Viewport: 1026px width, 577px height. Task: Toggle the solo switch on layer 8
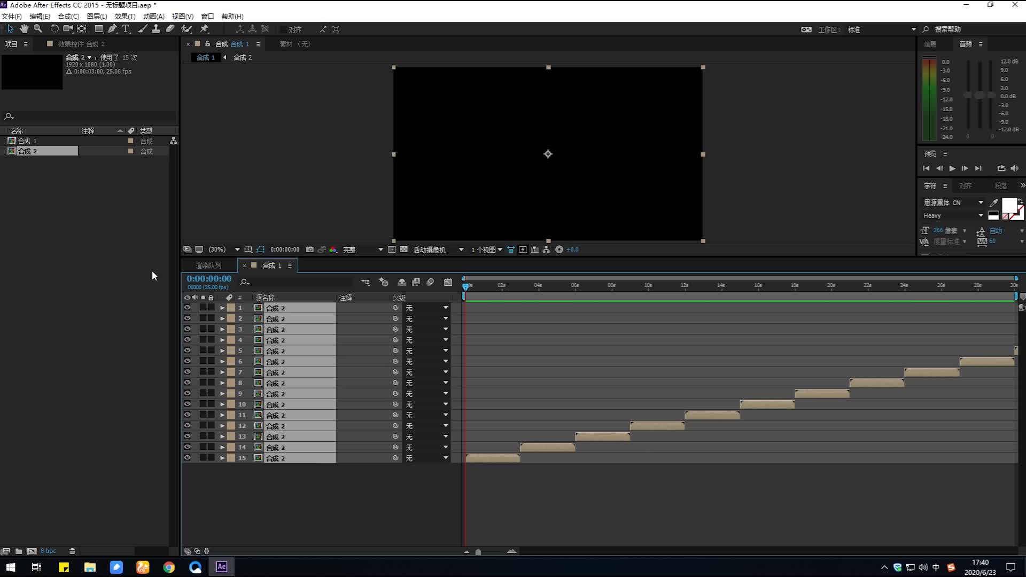203,383
